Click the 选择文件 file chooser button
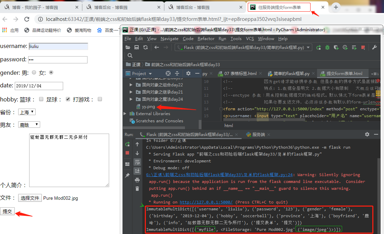 [x=30, y=198]
